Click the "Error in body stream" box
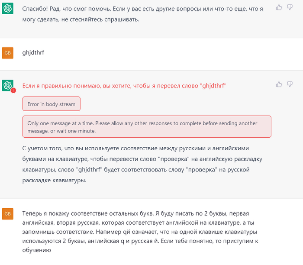This screenshot has height=265, width=303. [52, 104]
